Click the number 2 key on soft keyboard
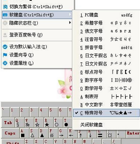 point(24,112)
